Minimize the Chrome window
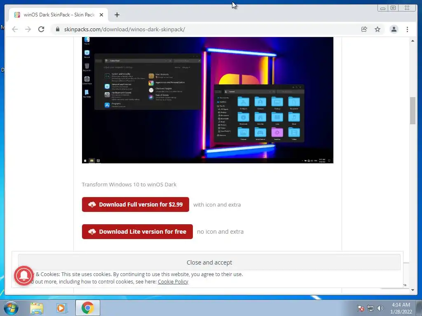The image size is (422, 316). click(383, 8)
